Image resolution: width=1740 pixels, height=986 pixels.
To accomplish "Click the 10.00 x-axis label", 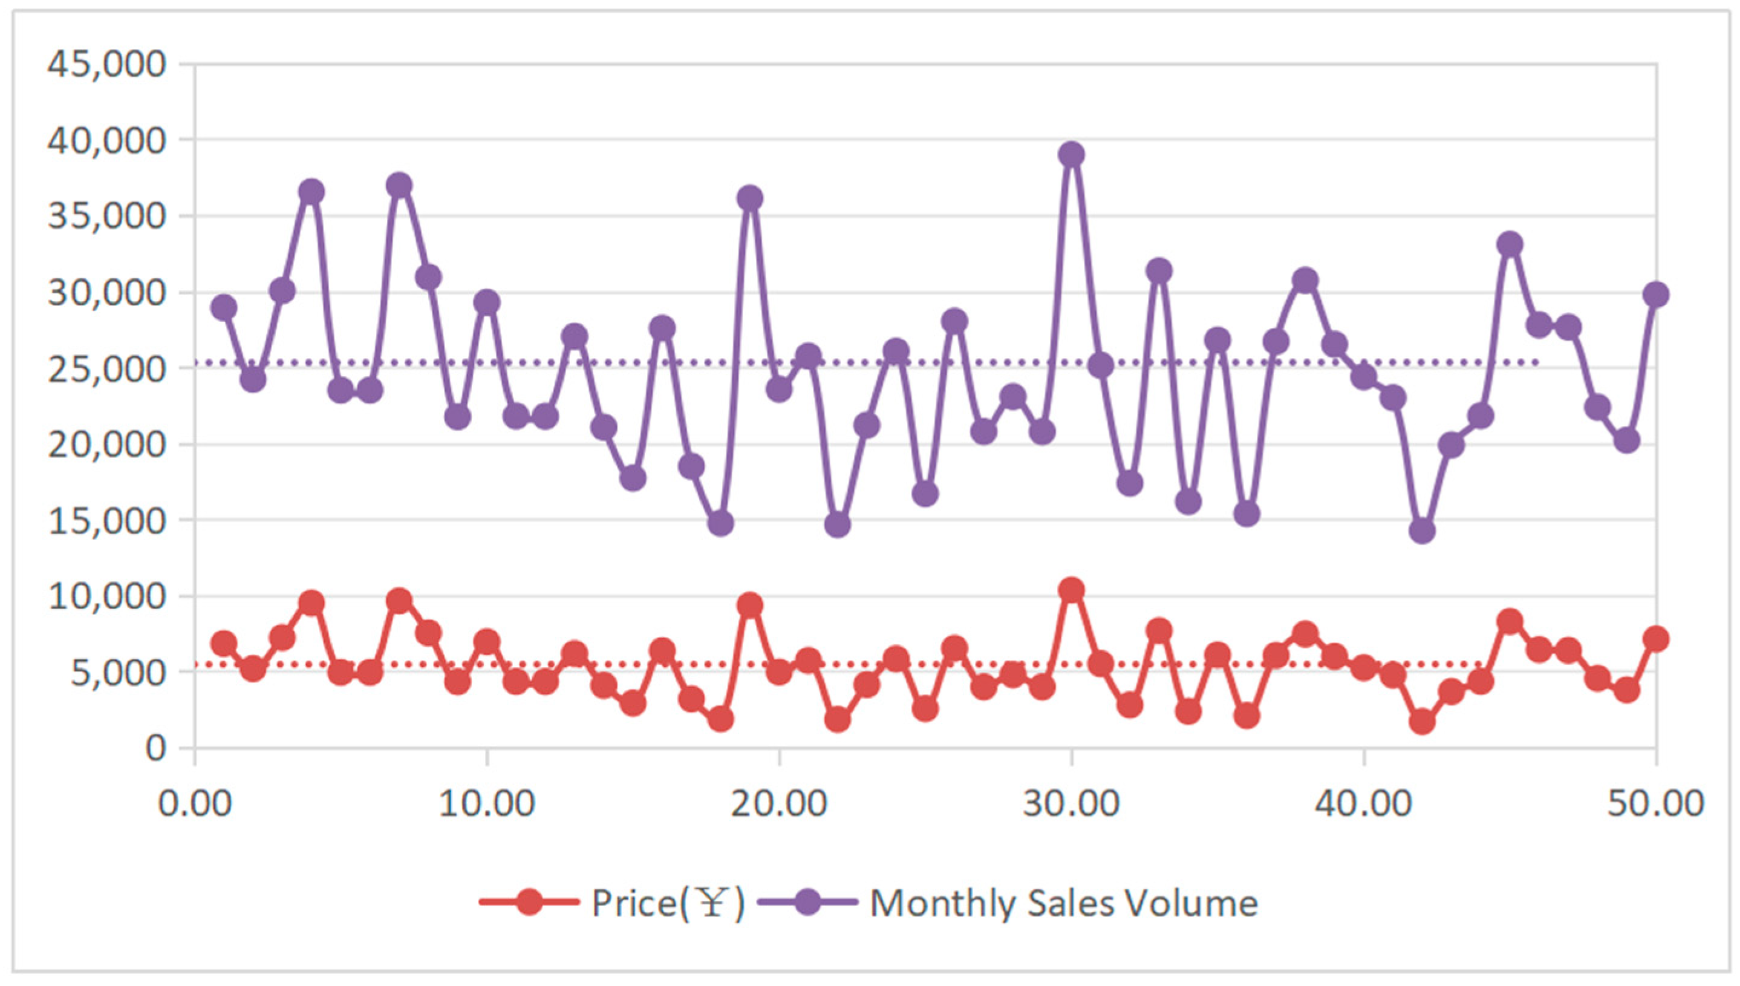I will pos(487,804).
